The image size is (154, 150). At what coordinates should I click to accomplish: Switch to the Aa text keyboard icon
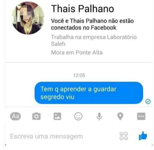click(15, 116)
